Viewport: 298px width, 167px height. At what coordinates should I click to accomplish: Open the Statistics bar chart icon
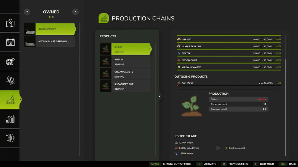click(10, 119)
